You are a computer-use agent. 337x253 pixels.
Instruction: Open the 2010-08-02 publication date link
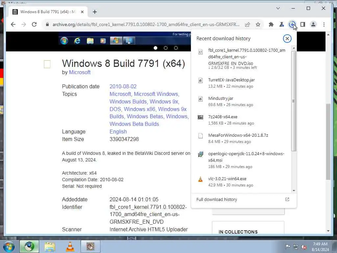click(123, 87)
